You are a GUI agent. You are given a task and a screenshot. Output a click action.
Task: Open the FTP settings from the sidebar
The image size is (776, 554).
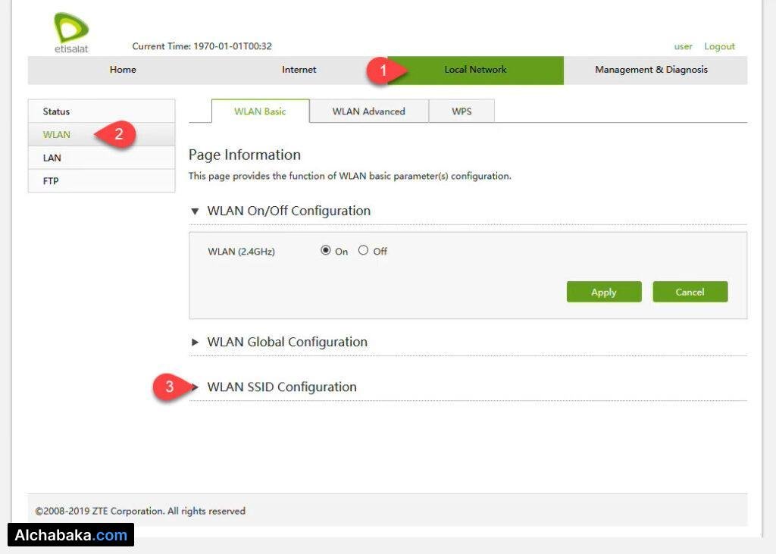50,180
